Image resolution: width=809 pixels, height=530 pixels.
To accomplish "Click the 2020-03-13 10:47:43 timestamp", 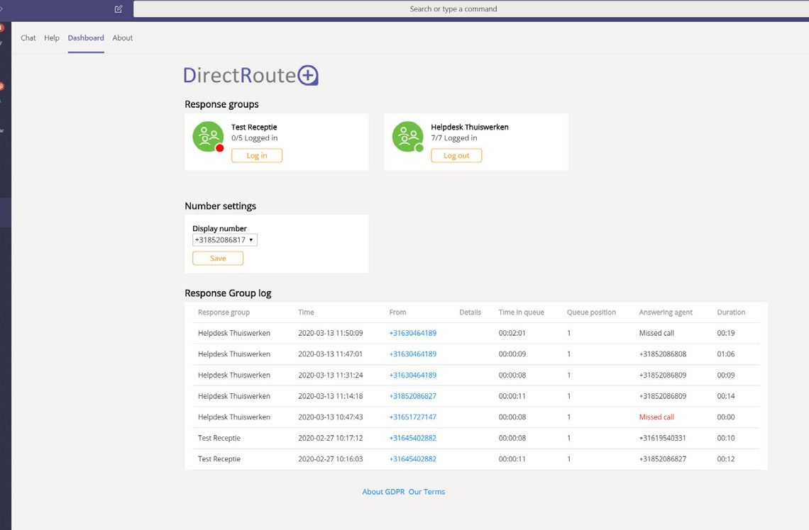I will (330, 417).
